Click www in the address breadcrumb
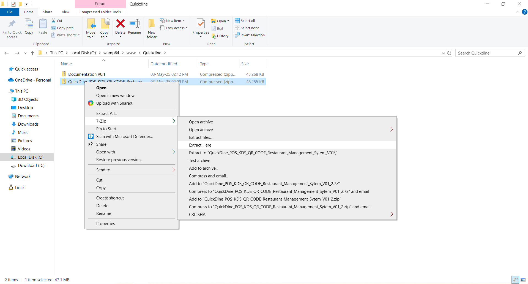The height and width of the screenshot is (284, 528). [x=131, y=53]
